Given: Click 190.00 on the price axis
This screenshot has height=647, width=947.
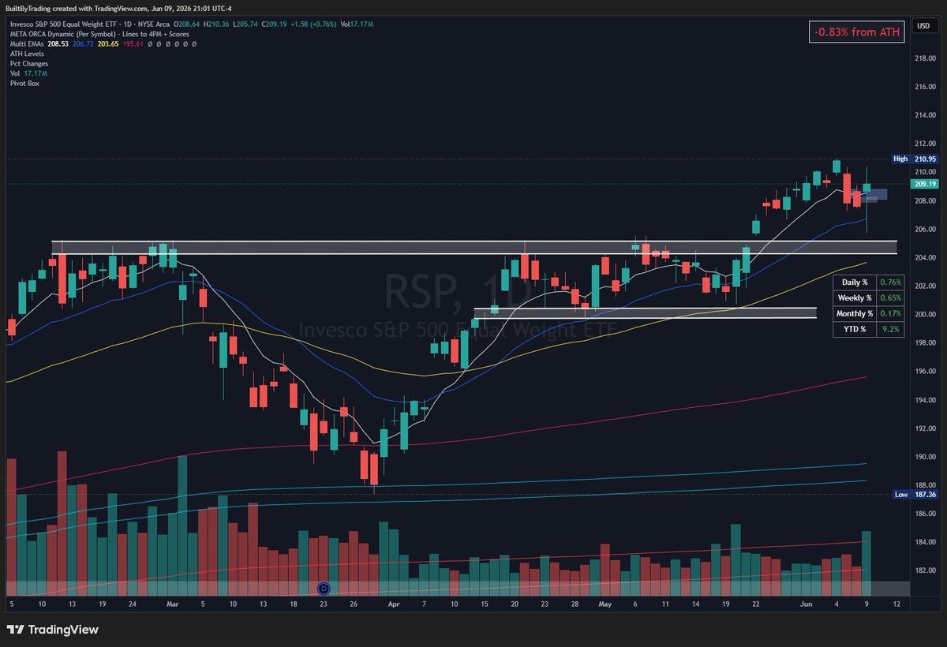Looking at the screenshot, I should click(926, 457).
